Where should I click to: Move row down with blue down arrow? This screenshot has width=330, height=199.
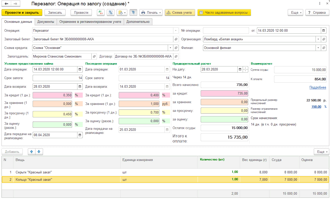pyautogui.click(x=39, y=152)
